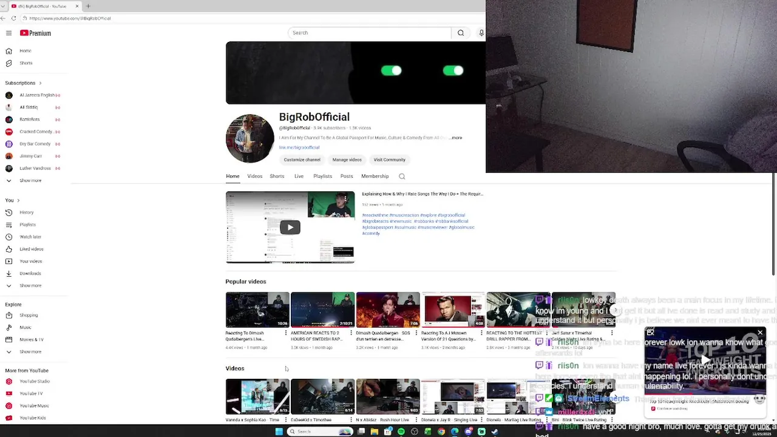
Task: Switch to the Membership channel tab
Action: pyautogui.click(x=375, y=177)
